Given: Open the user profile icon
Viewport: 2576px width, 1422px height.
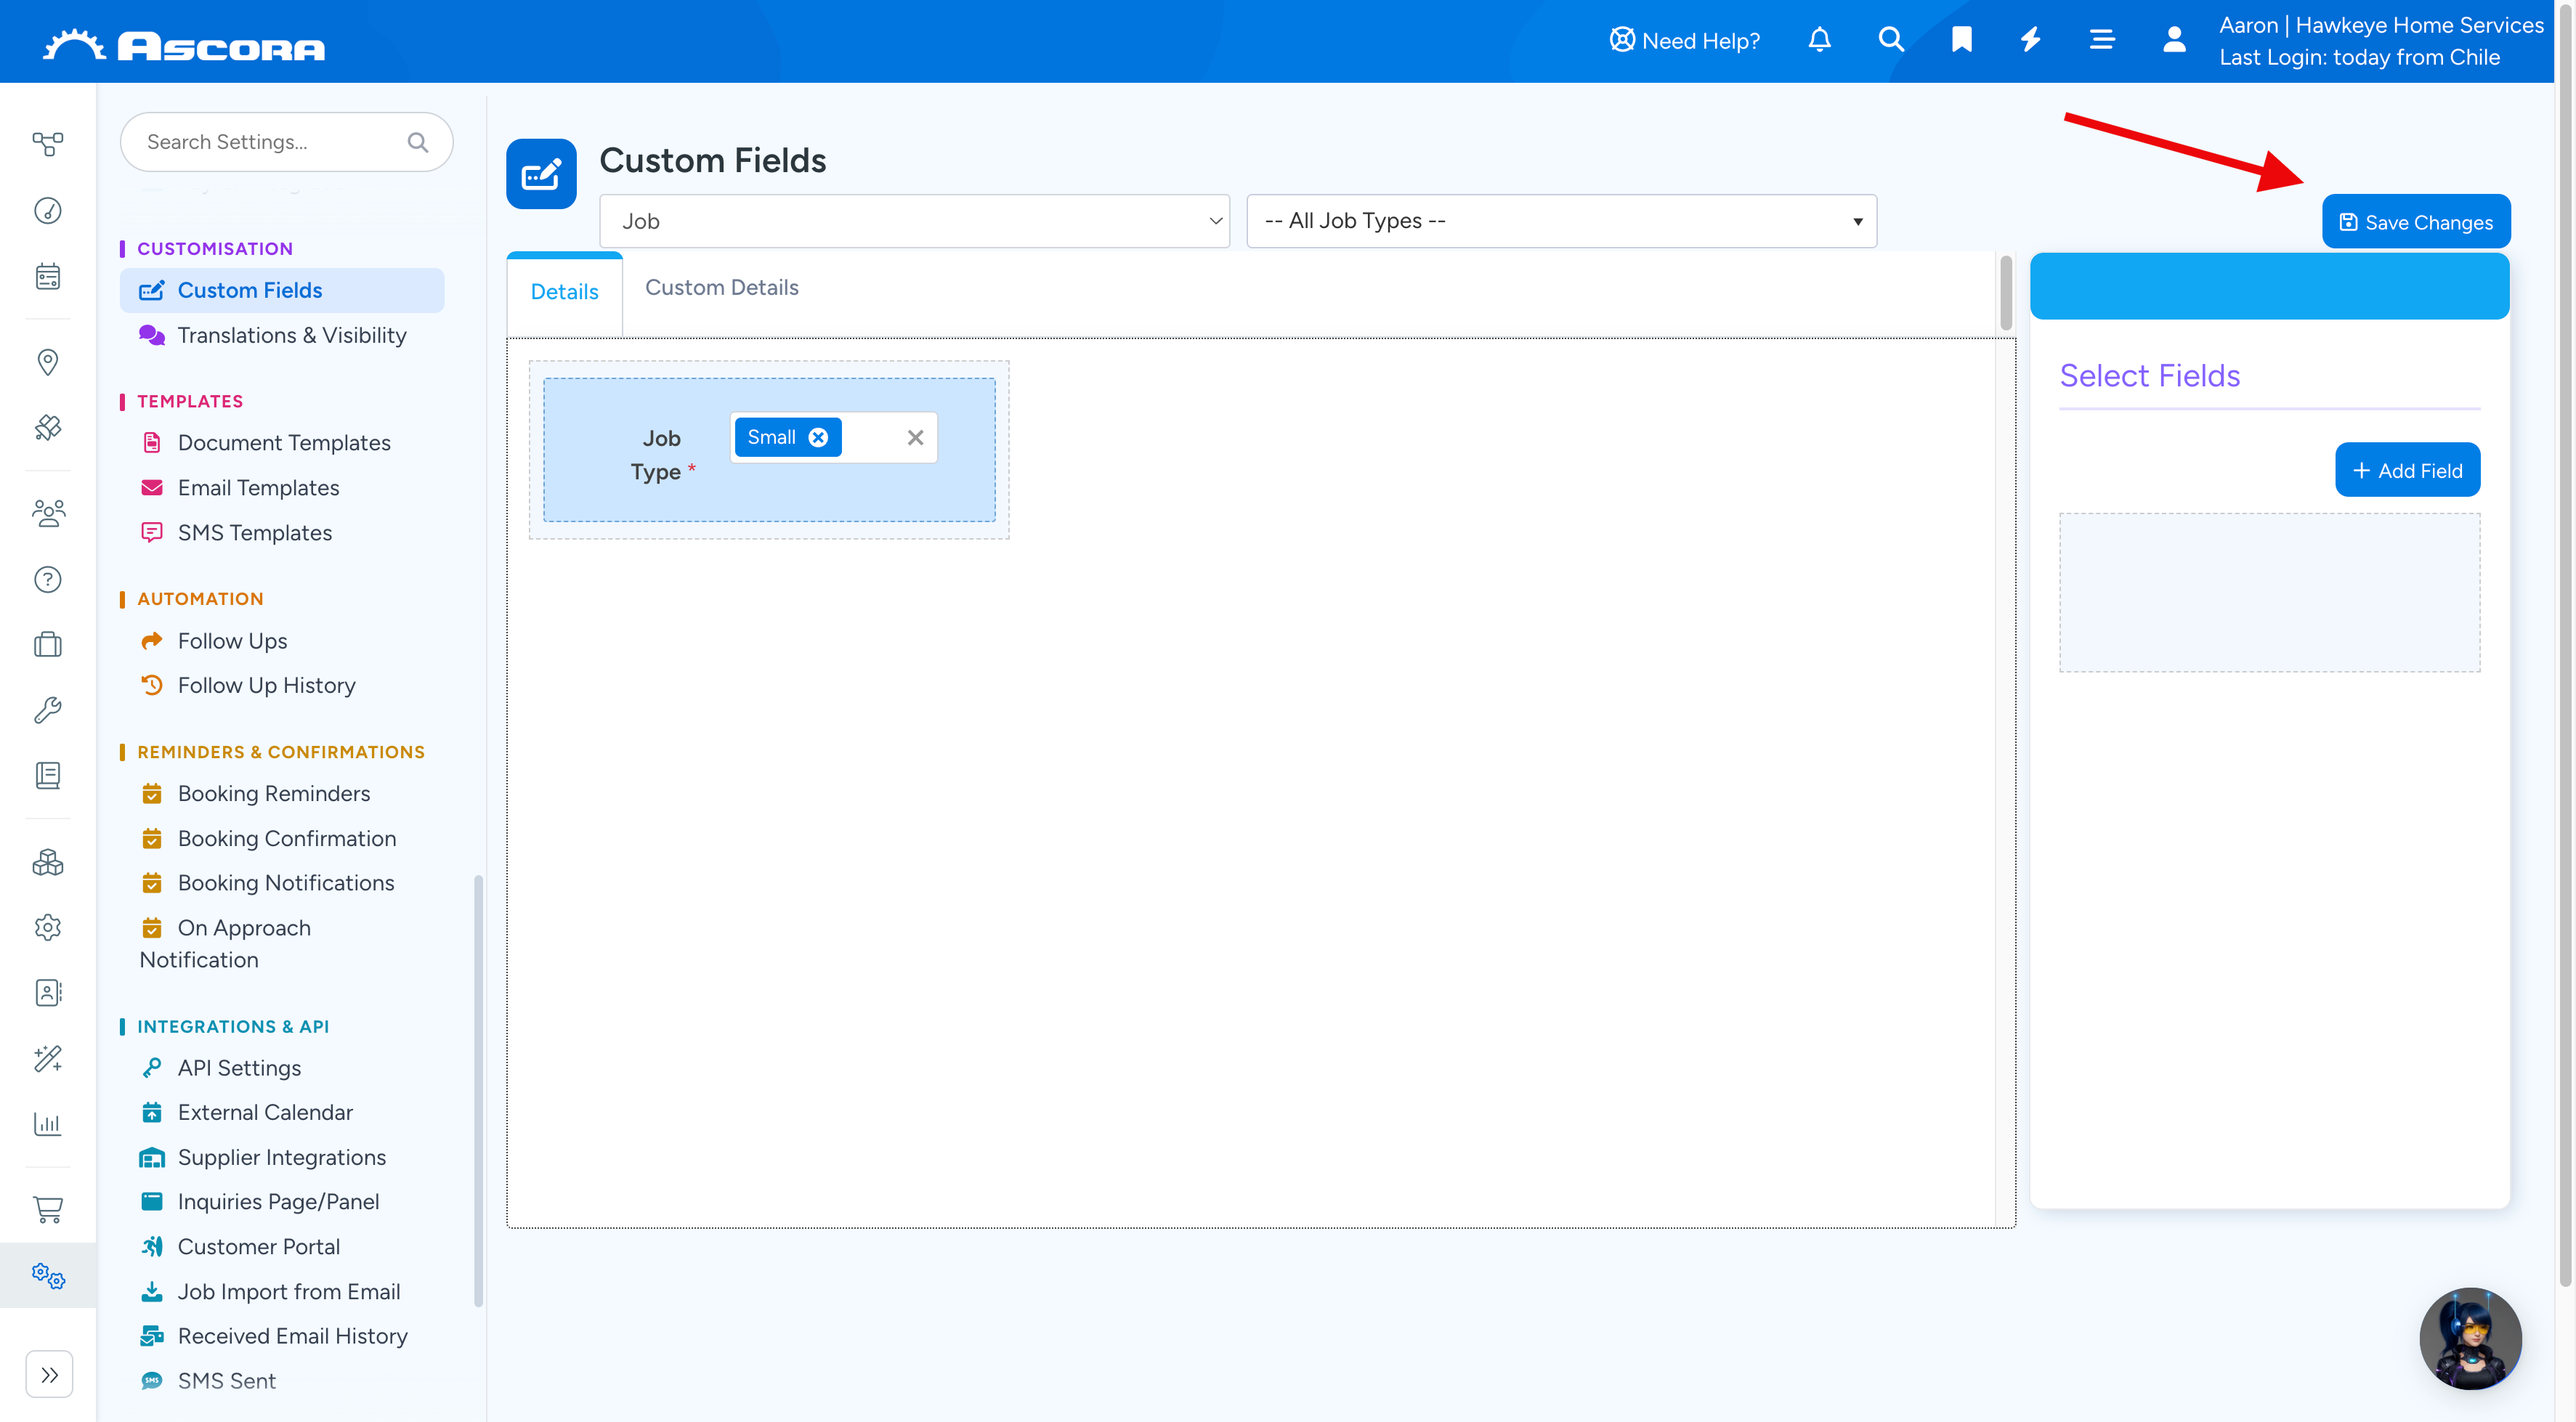Looking at the screenshot, I should pyautogui.click(x=2174, y=40).
